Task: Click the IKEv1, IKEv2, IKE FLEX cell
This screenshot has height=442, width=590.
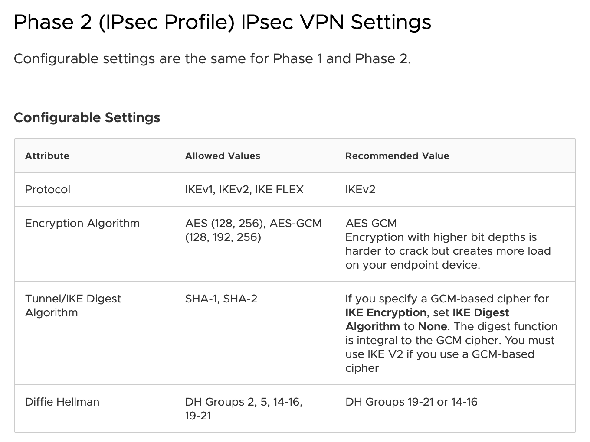Action: click(244, 189)
